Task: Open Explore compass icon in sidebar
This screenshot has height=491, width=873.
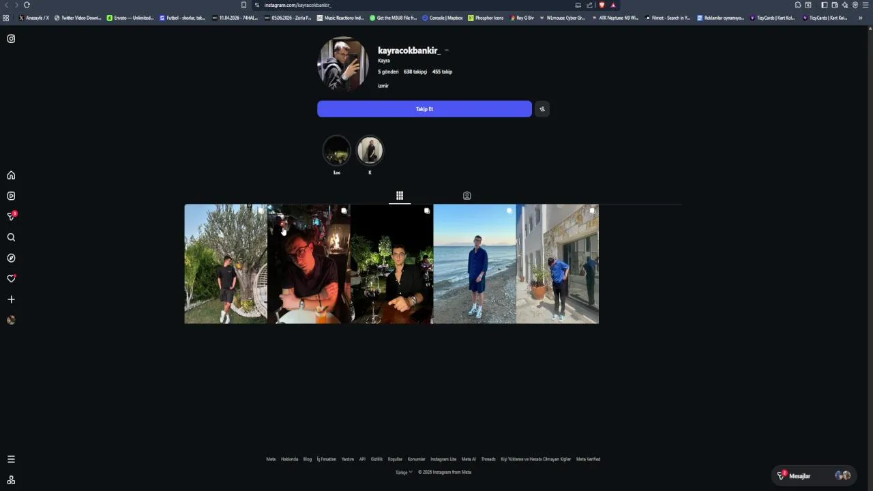Action: click(11, 258)
